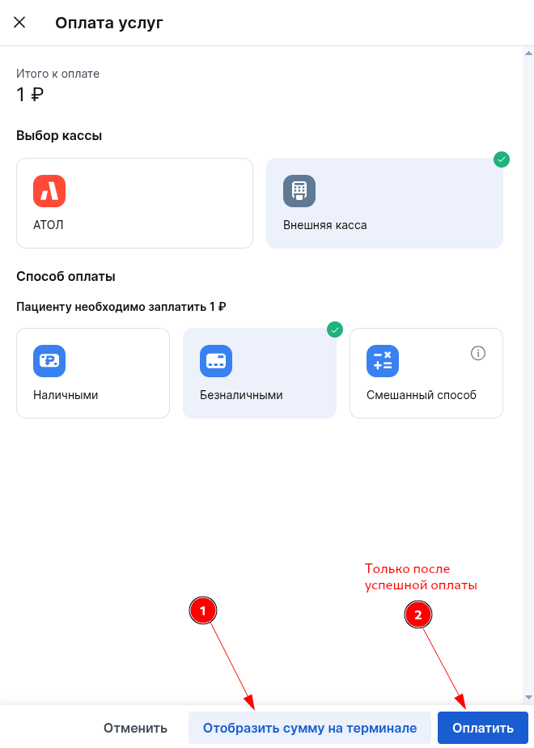
Task: Click green checkmark on Внешняя касса
Action: coord(502,159)
